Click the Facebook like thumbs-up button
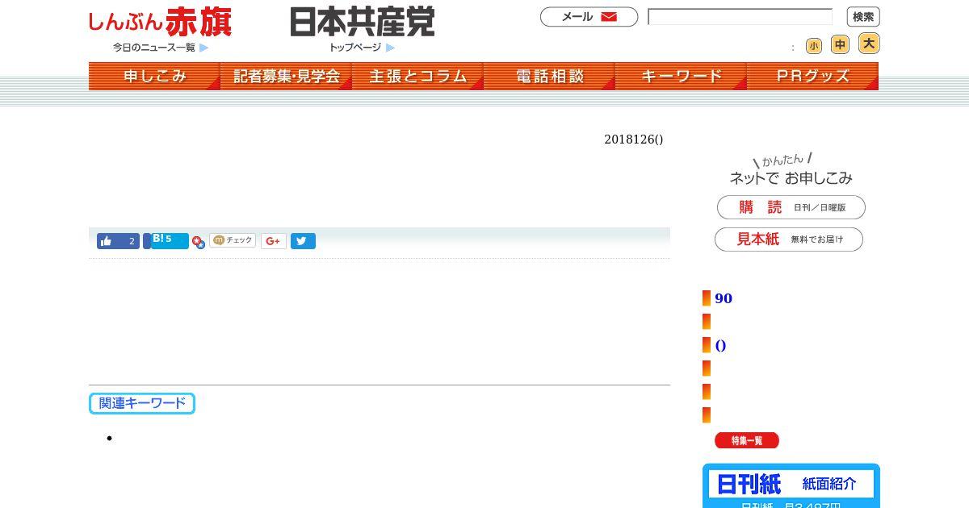 (x=118, y=241)
